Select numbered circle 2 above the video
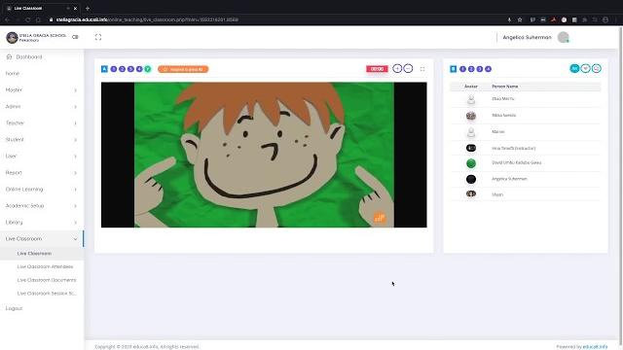The width and height of the screenshot is (623, 350). click(122, 69)
